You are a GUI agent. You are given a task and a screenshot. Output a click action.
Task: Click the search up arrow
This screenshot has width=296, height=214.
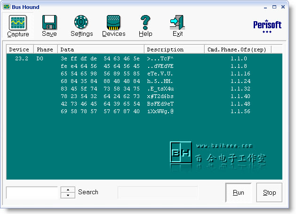(68, 189)
